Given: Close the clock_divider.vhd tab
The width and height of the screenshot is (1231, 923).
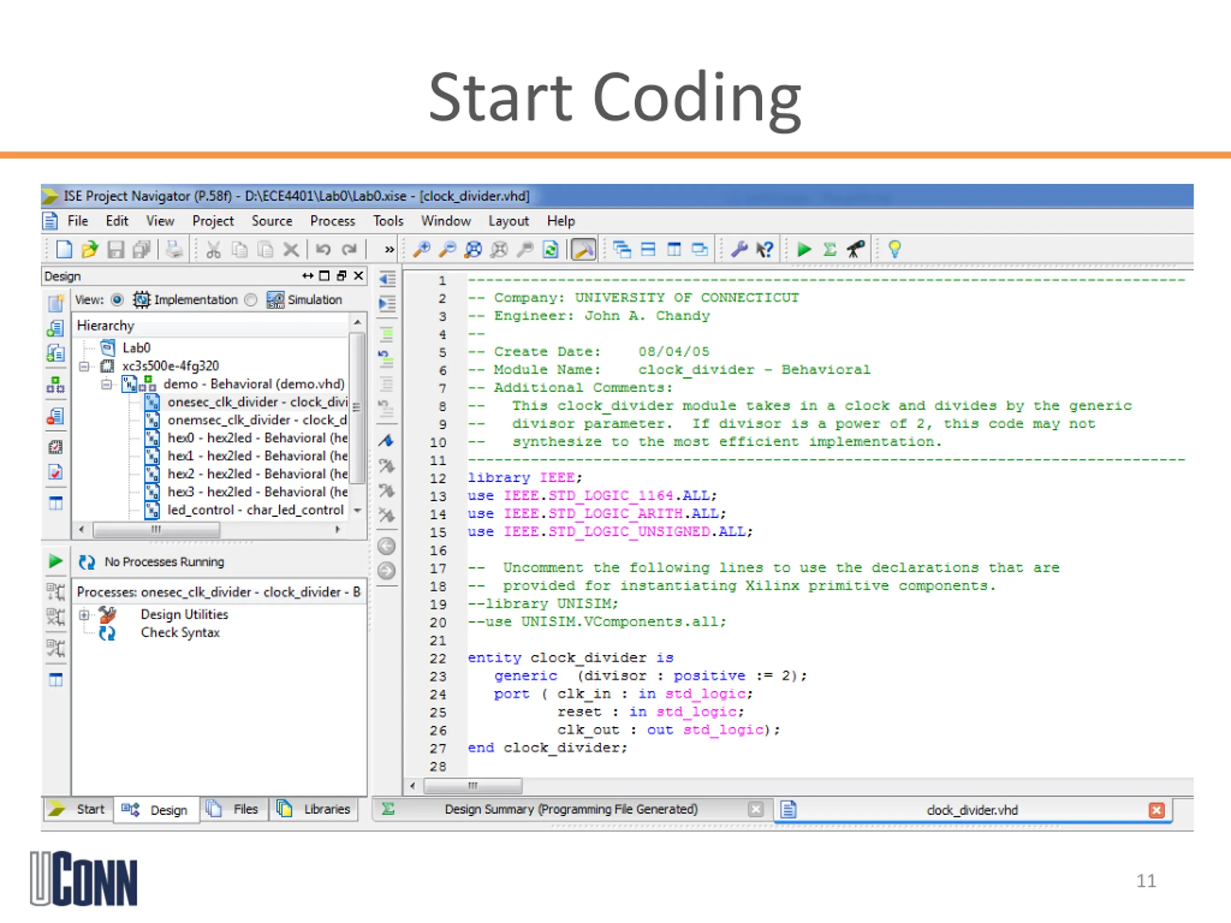Looking at the screenshot, I should (1156, 810).
